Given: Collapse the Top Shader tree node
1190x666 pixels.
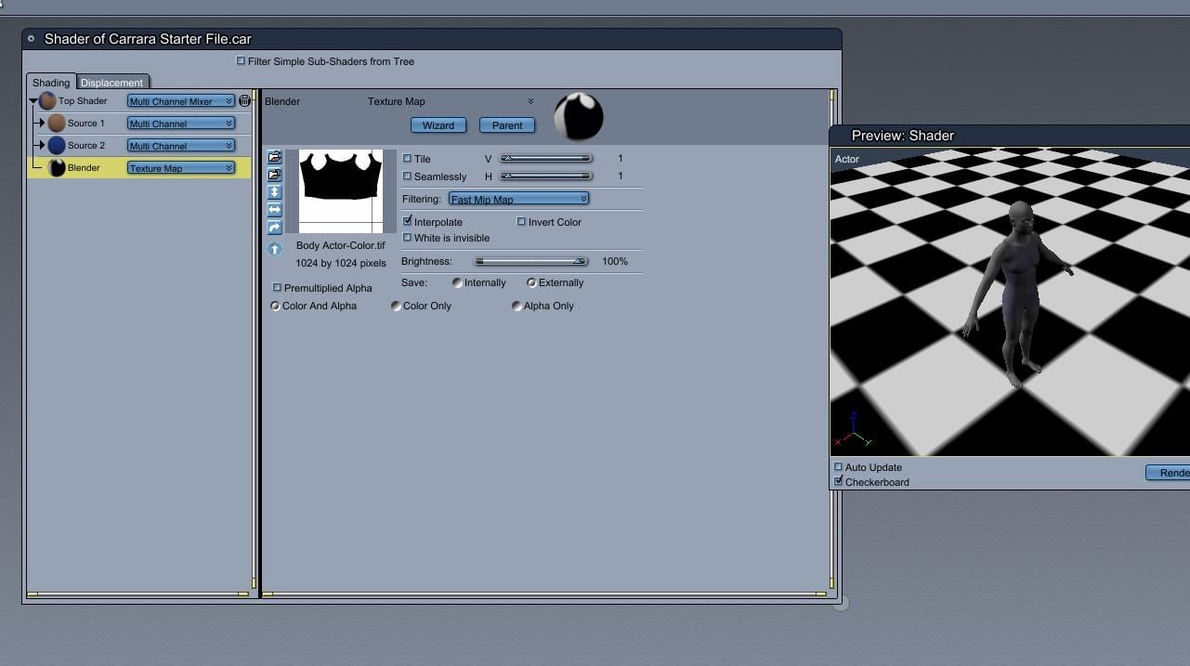Looking at the screenshot, I should pos(33,101).
